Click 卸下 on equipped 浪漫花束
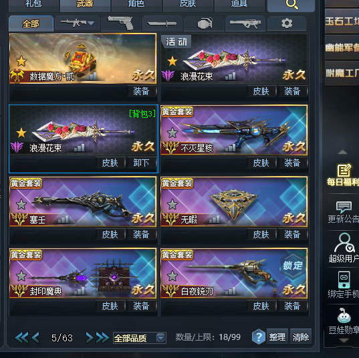Viewport: 359px width, 358px height. [x=141, y=163]
